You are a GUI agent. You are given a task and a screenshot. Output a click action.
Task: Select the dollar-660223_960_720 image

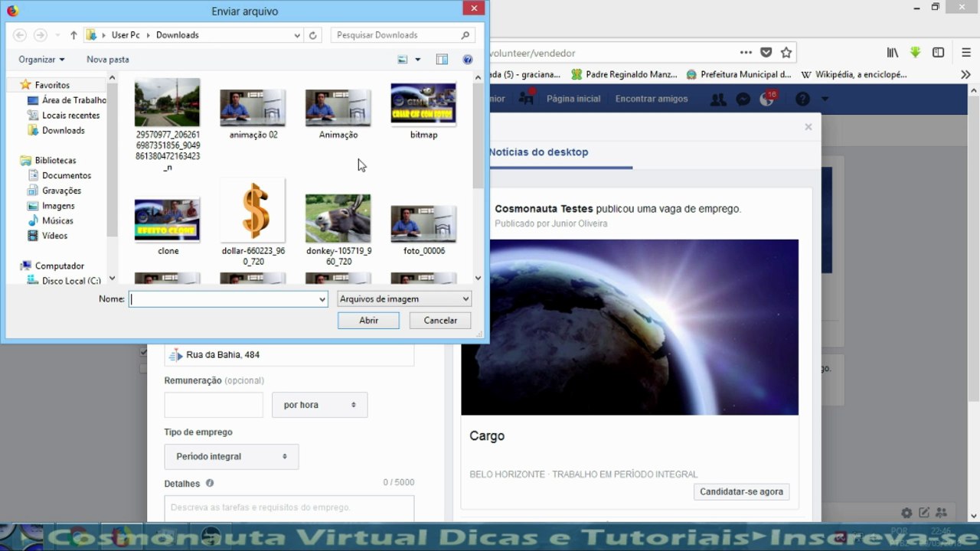(x=253, y=223)
